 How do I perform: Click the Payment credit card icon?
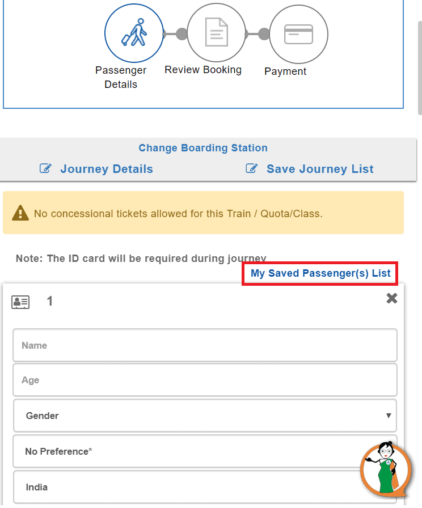tap(298, 34)
